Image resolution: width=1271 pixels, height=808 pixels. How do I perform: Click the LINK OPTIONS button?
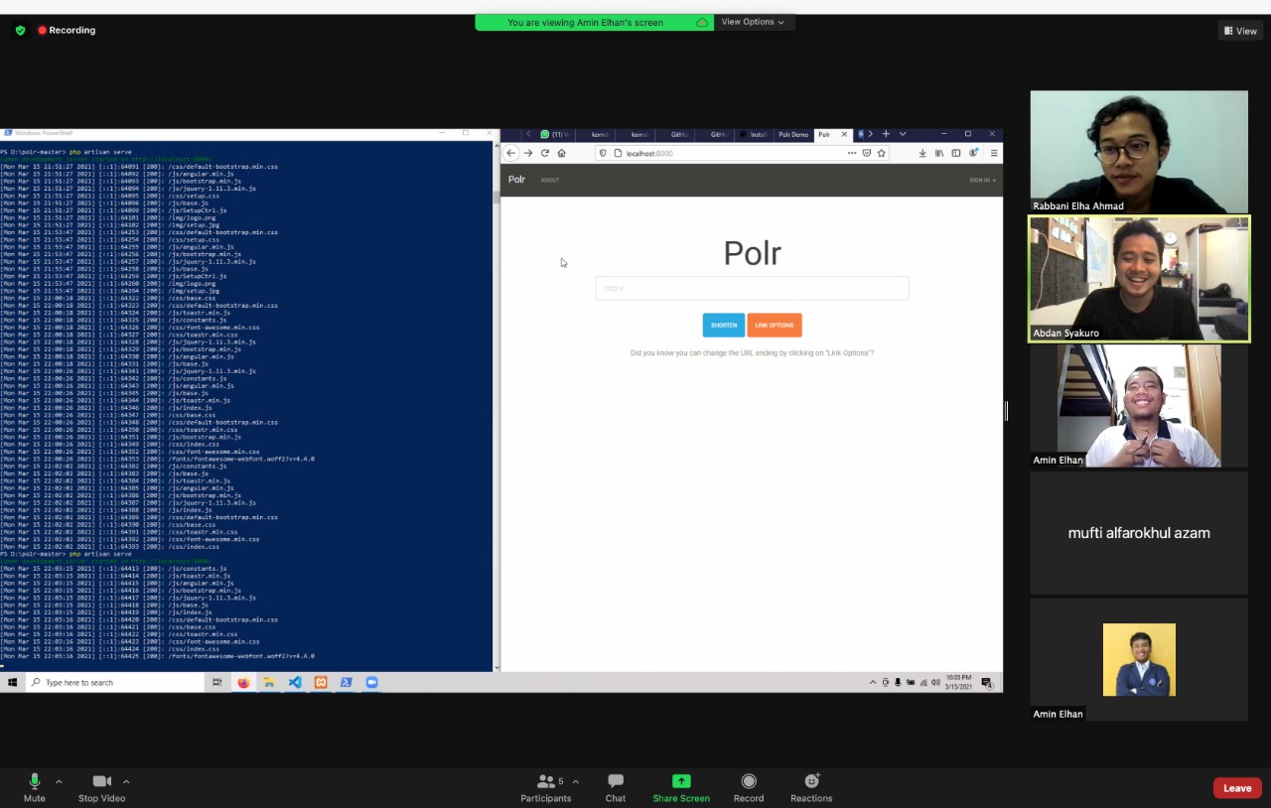774,325
